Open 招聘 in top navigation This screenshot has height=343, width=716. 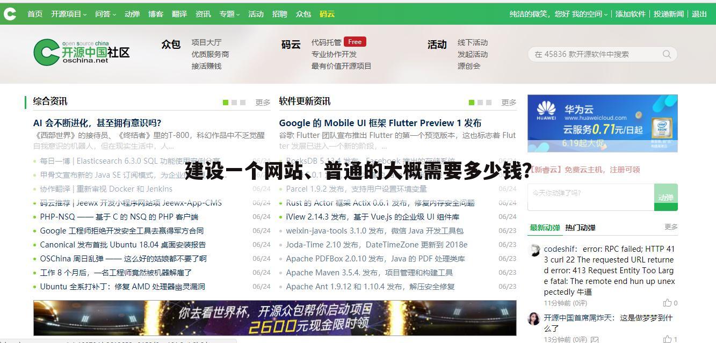[280, 14]
